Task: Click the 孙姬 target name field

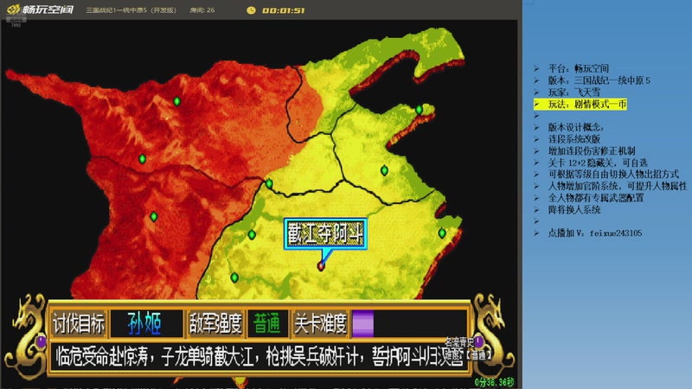Action: pos(146,323)
